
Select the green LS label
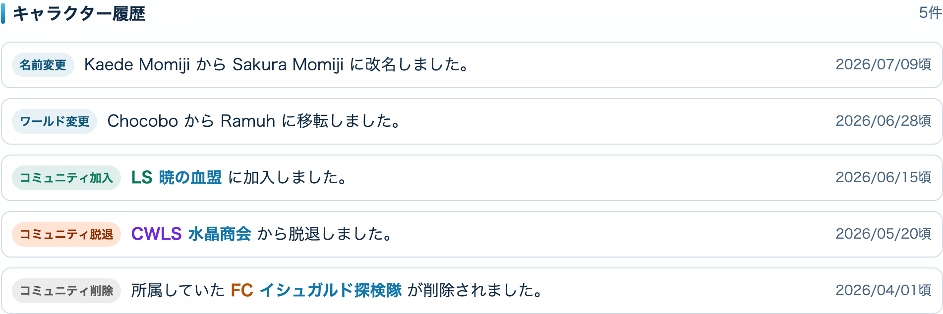point(142,177)
